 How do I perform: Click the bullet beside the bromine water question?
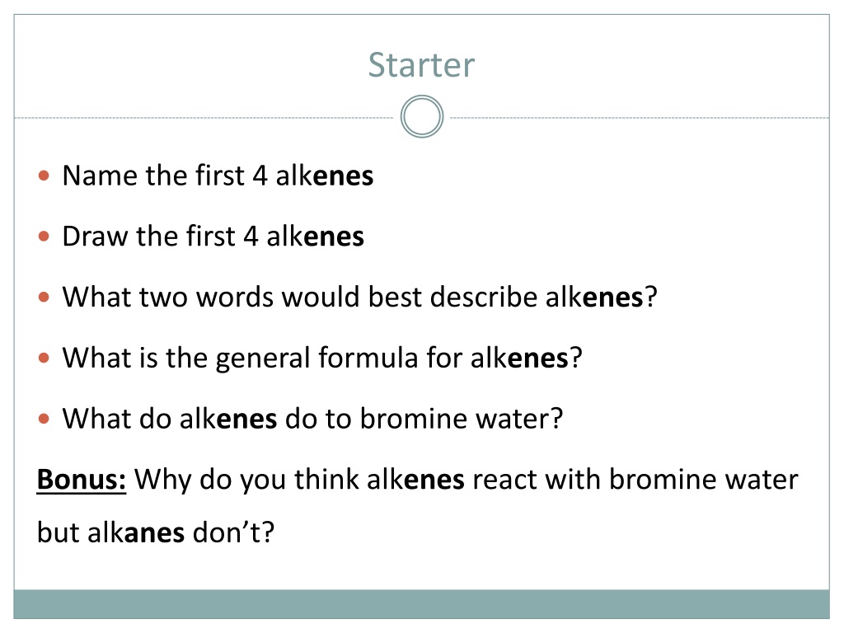click(x=45, y=419)
